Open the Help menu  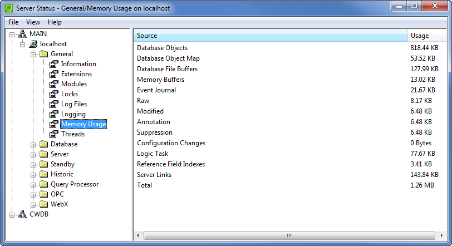coord(55,22)
